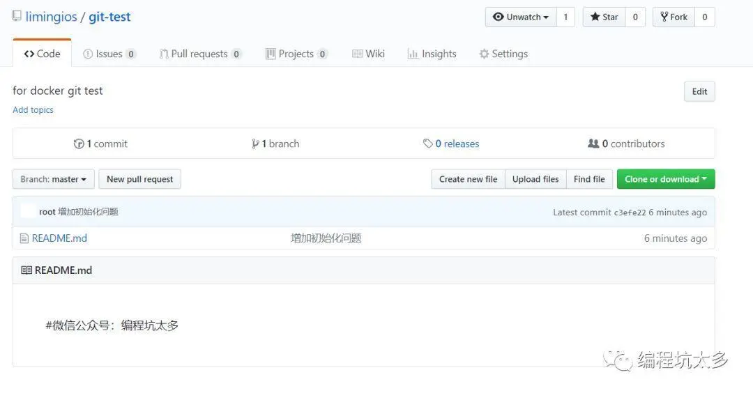753x393 pixels.
Task: Click the commit history clock icon
Action: 79,144
